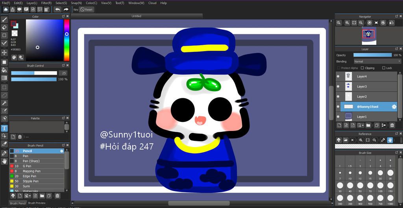Select the Mapping Pen brush
Screen dimensions: 403x208
point(37,171)
